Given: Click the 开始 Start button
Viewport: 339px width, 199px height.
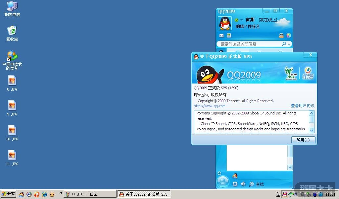Looking at the screenshot, I should tap(8, 194).
